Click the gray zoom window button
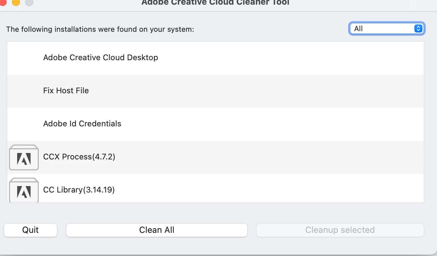437x256 pixels. [x=29, y=2]
